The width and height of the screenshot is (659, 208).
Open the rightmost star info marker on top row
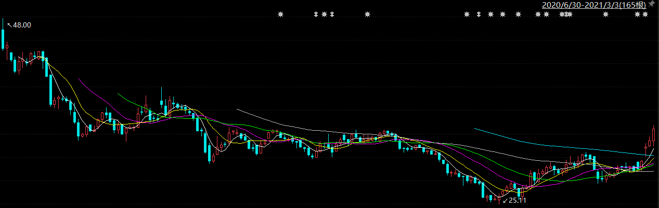point(646,14)
